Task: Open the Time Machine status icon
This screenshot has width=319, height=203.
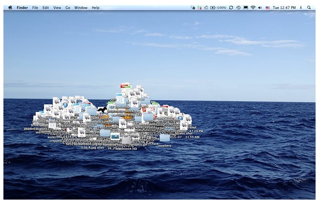Action: coord(238,8)
